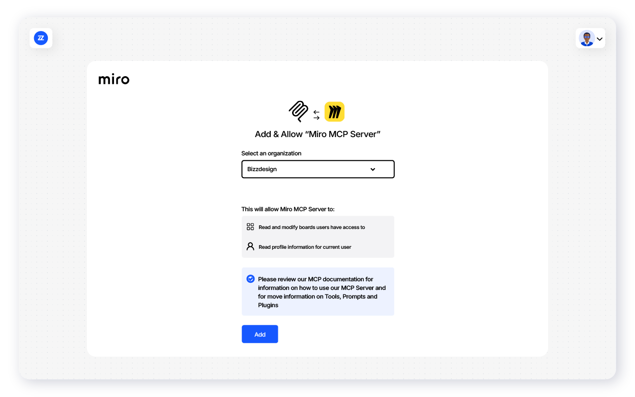635x397 pixels.
Task: Click the MCP documentation notice text
Action: coord(322,292)
